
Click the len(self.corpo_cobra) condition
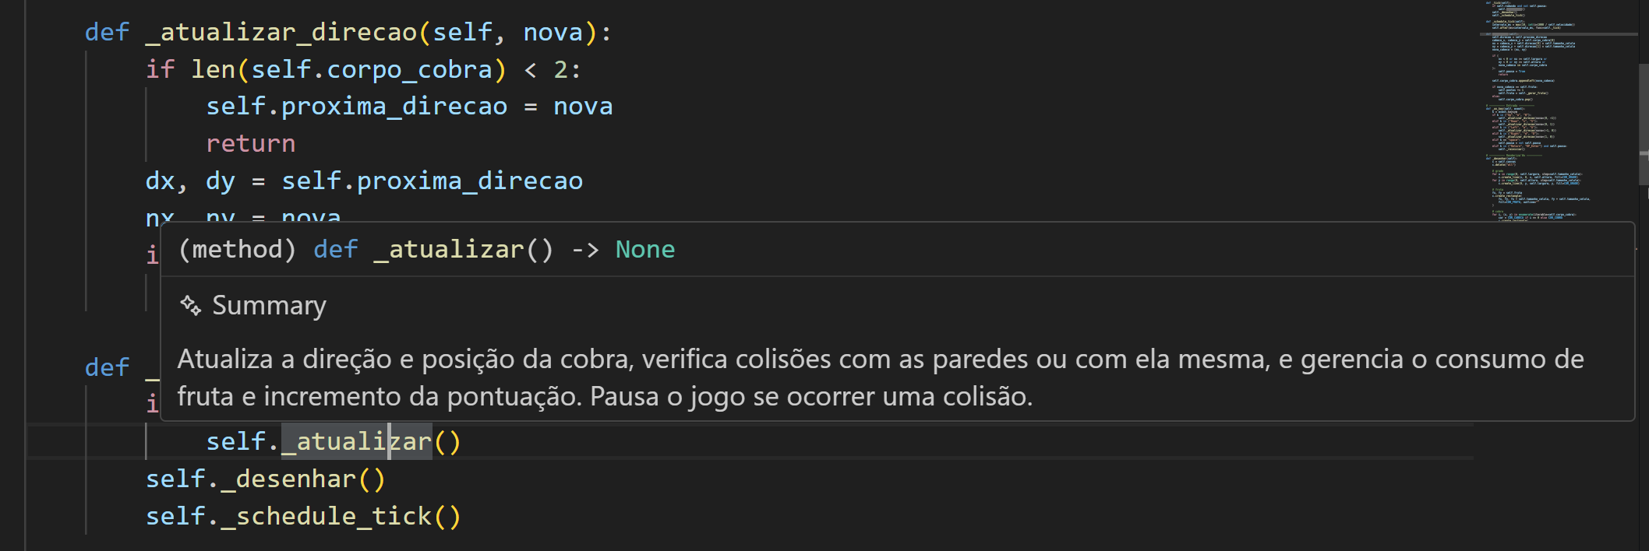[347, 68]
